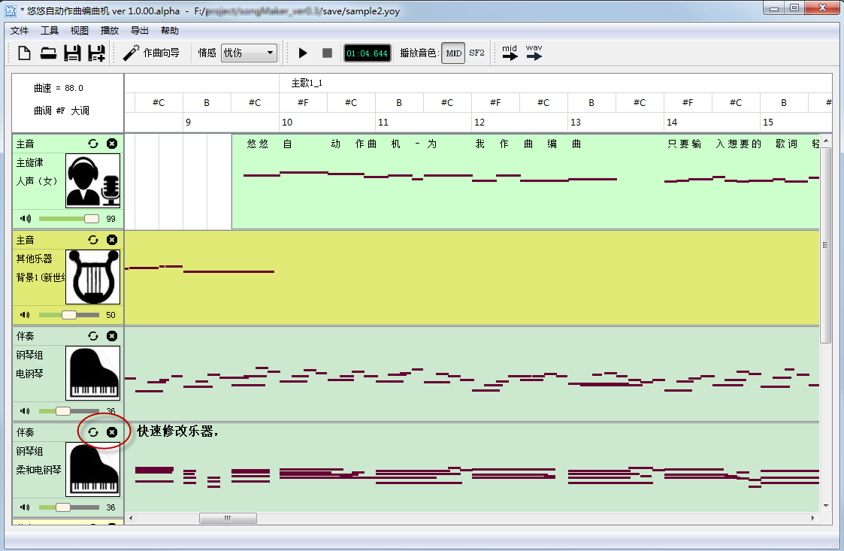The image size is (844, 551).
Task: Click the 柔和电钢琴 piano thumbnail
Action: [92, 469]
